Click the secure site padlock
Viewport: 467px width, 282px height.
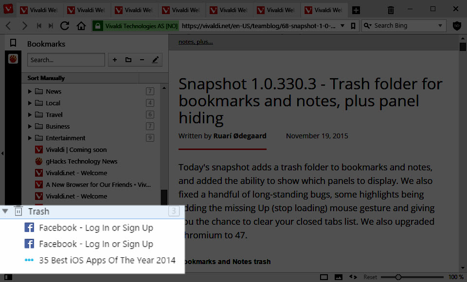point(97,26)
